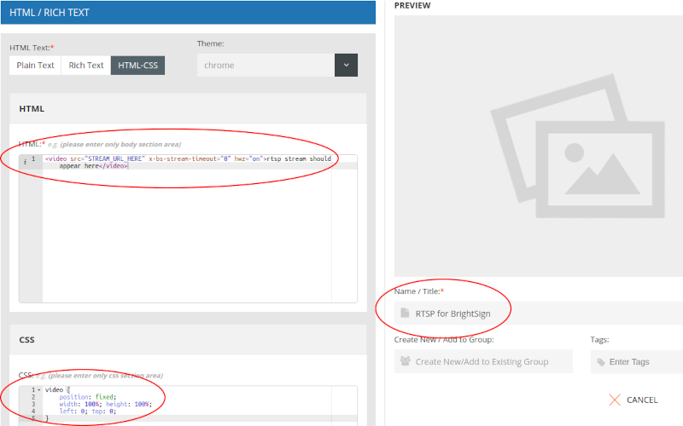Click the 'position: fixed;' CSS line
The width and height of the screenshot is (683, 426).
(x=88, y=397)
